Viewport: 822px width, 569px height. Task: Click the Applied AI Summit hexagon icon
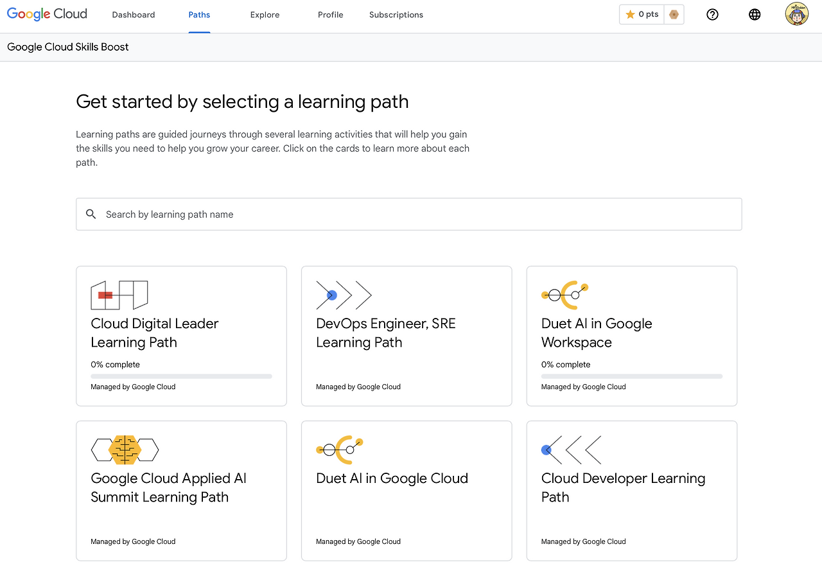(x=125, y=450)
